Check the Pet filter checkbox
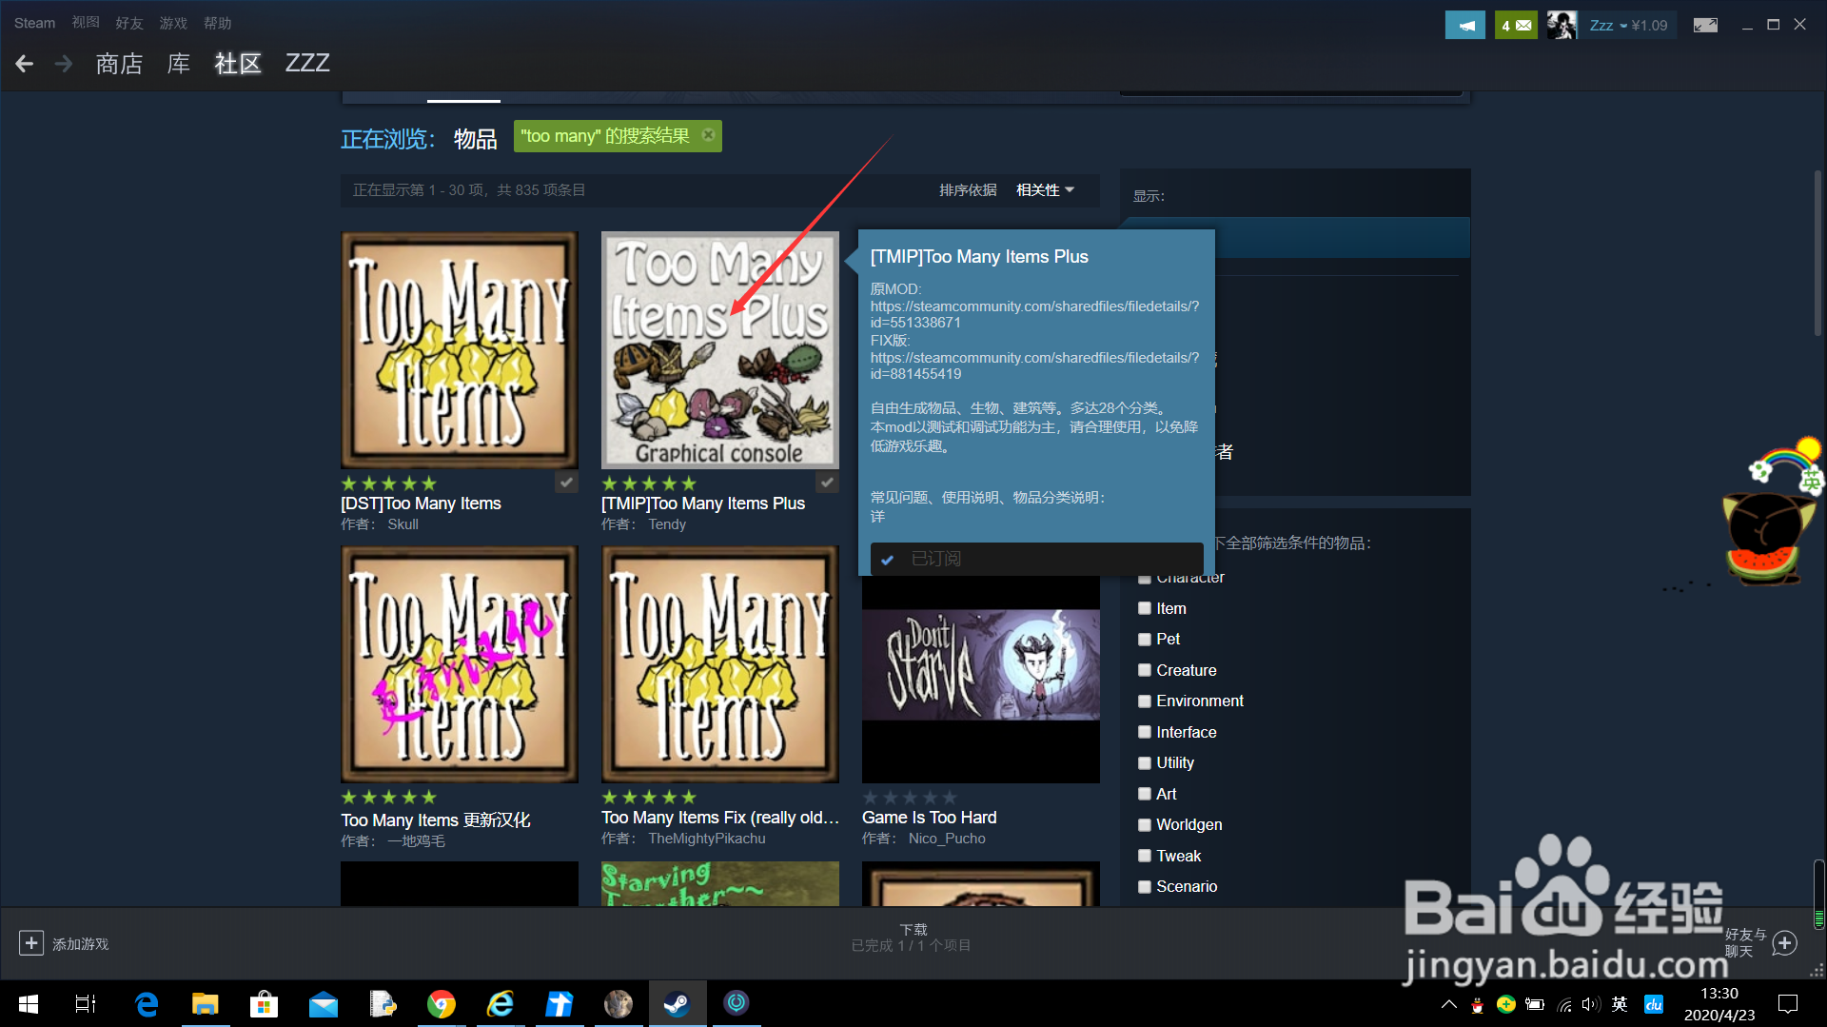The image size is (1827, 1027). coord(1145,639)
